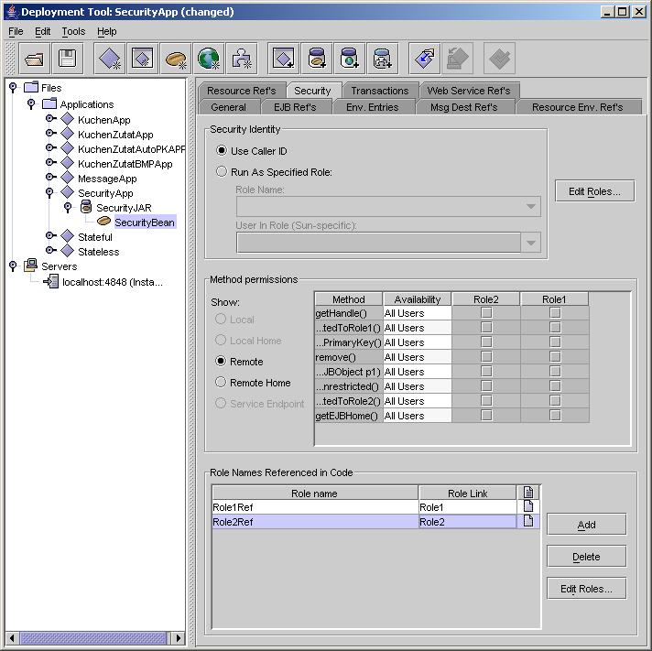Expand the MessageApp tree node
The image size is (652, 651).
point(50,177)
